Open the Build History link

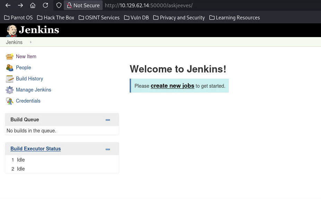(x=29, y=79)
